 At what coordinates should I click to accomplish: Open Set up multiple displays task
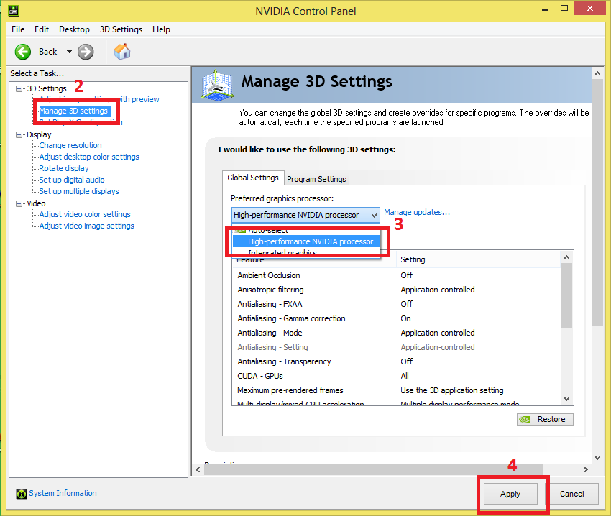[x=79, y=191]
